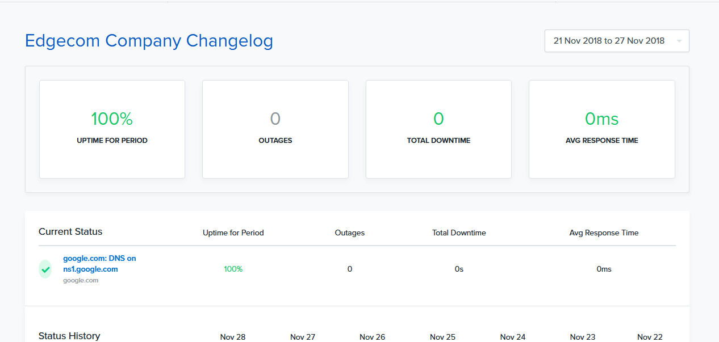Click the Nov 25 date column
The image size is (719, 342).
[x=443, y=337]
